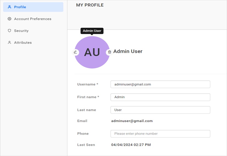Click the Admin User tooltip
Screen dimensions: 227x156
coord(92,31)
